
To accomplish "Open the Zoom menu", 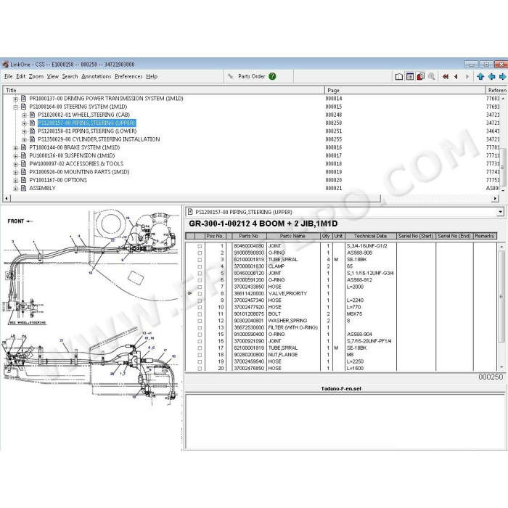I will point(36,76).
